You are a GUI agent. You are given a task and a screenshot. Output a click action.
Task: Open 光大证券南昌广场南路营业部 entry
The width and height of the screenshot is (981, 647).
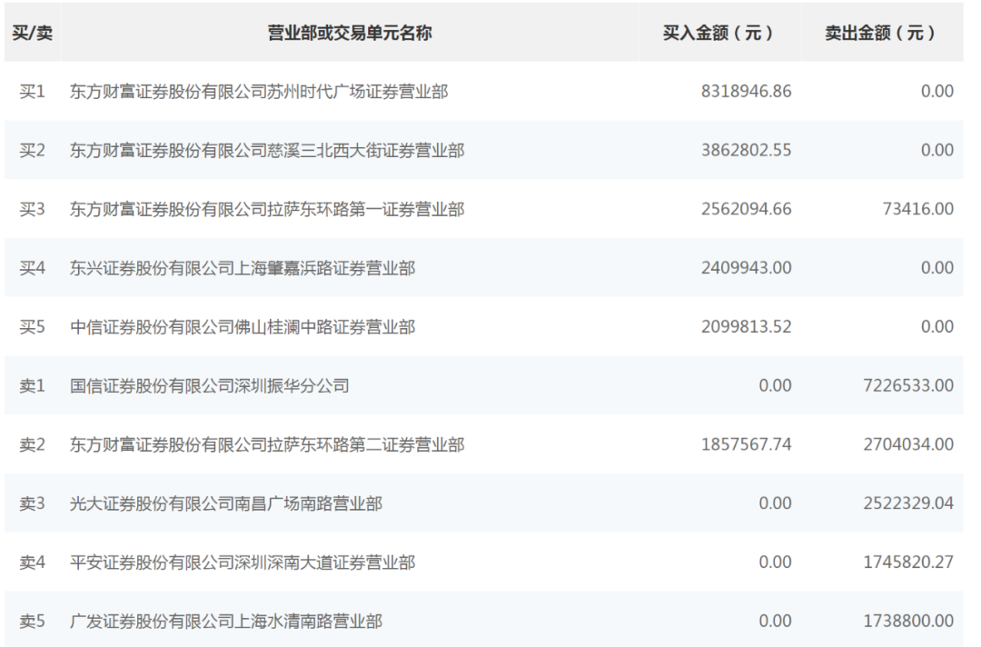(x=226, y=503)
